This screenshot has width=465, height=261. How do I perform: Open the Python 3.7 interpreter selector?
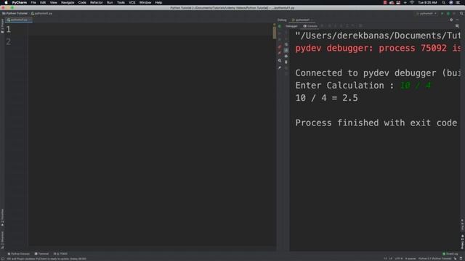click(x=434, y=259)
